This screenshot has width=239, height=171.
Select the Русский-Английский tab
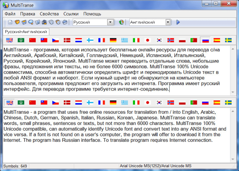click(x=26, y=32)
